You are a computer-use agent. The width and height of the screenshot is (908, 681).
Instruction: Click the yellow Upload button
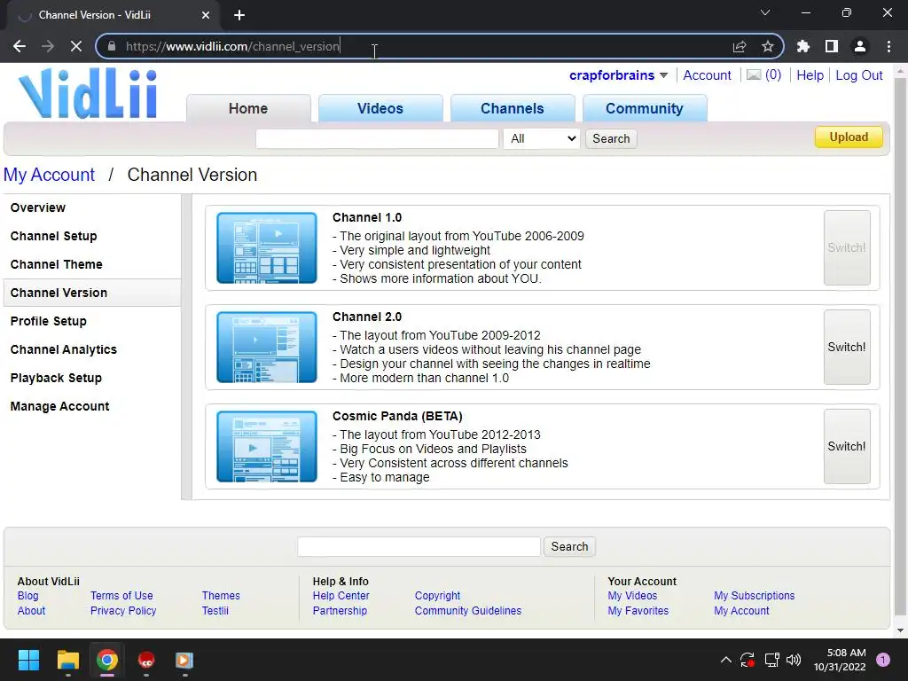(x=849, y=137)
